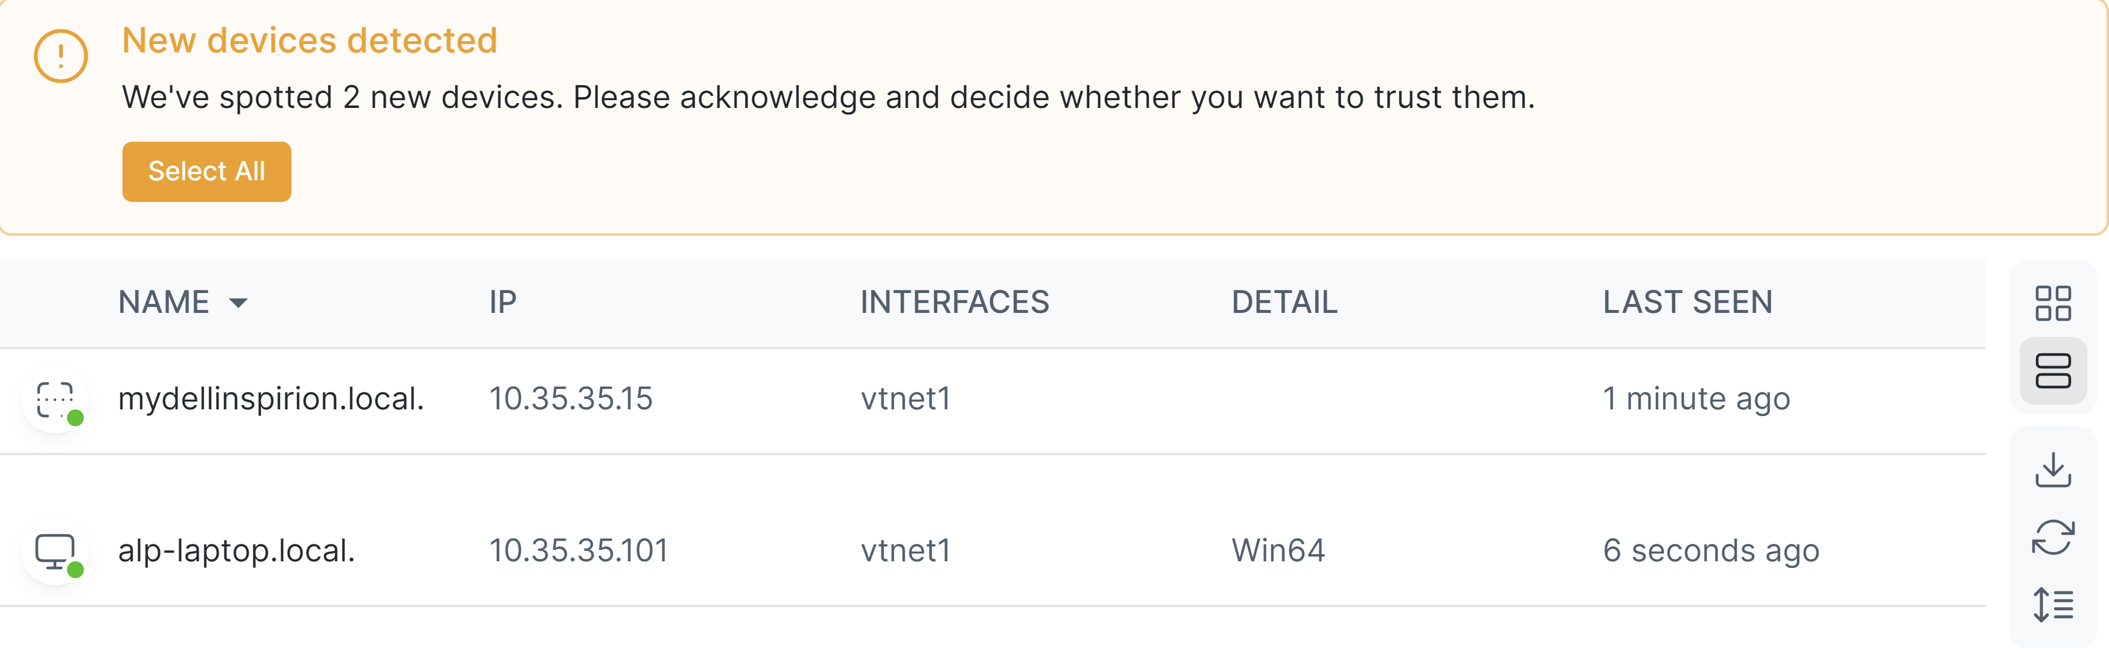Toggle row density line-height icon

point(2052,605)
